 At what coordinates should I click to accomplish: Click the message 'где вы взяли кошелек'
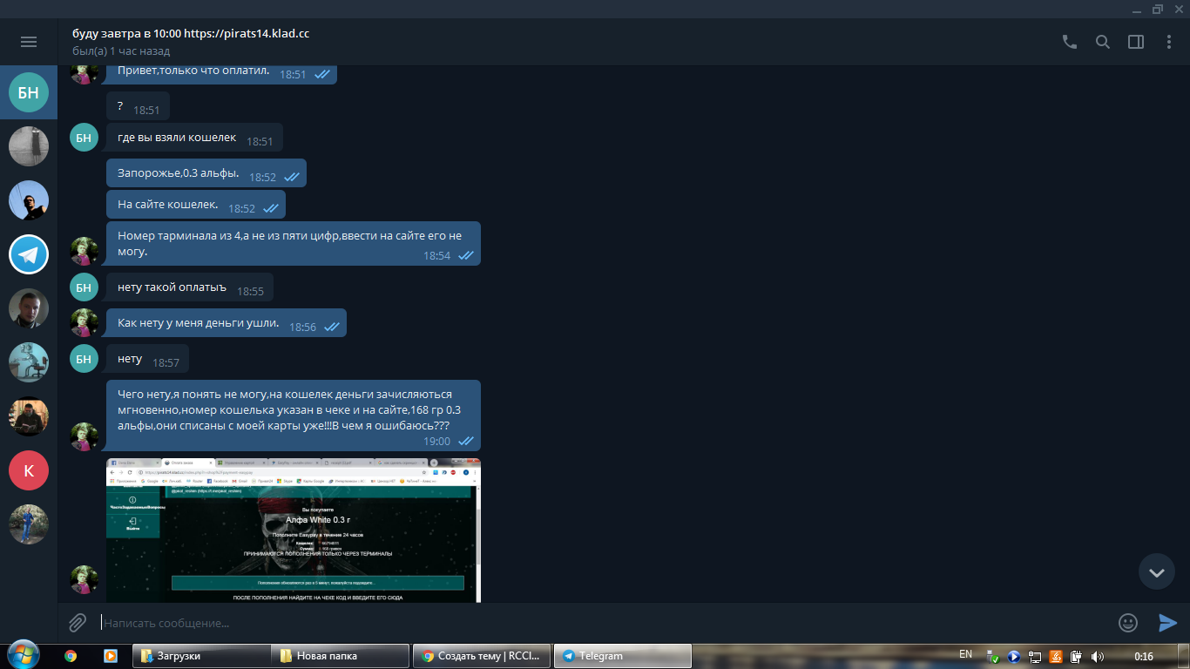[194, 138]
